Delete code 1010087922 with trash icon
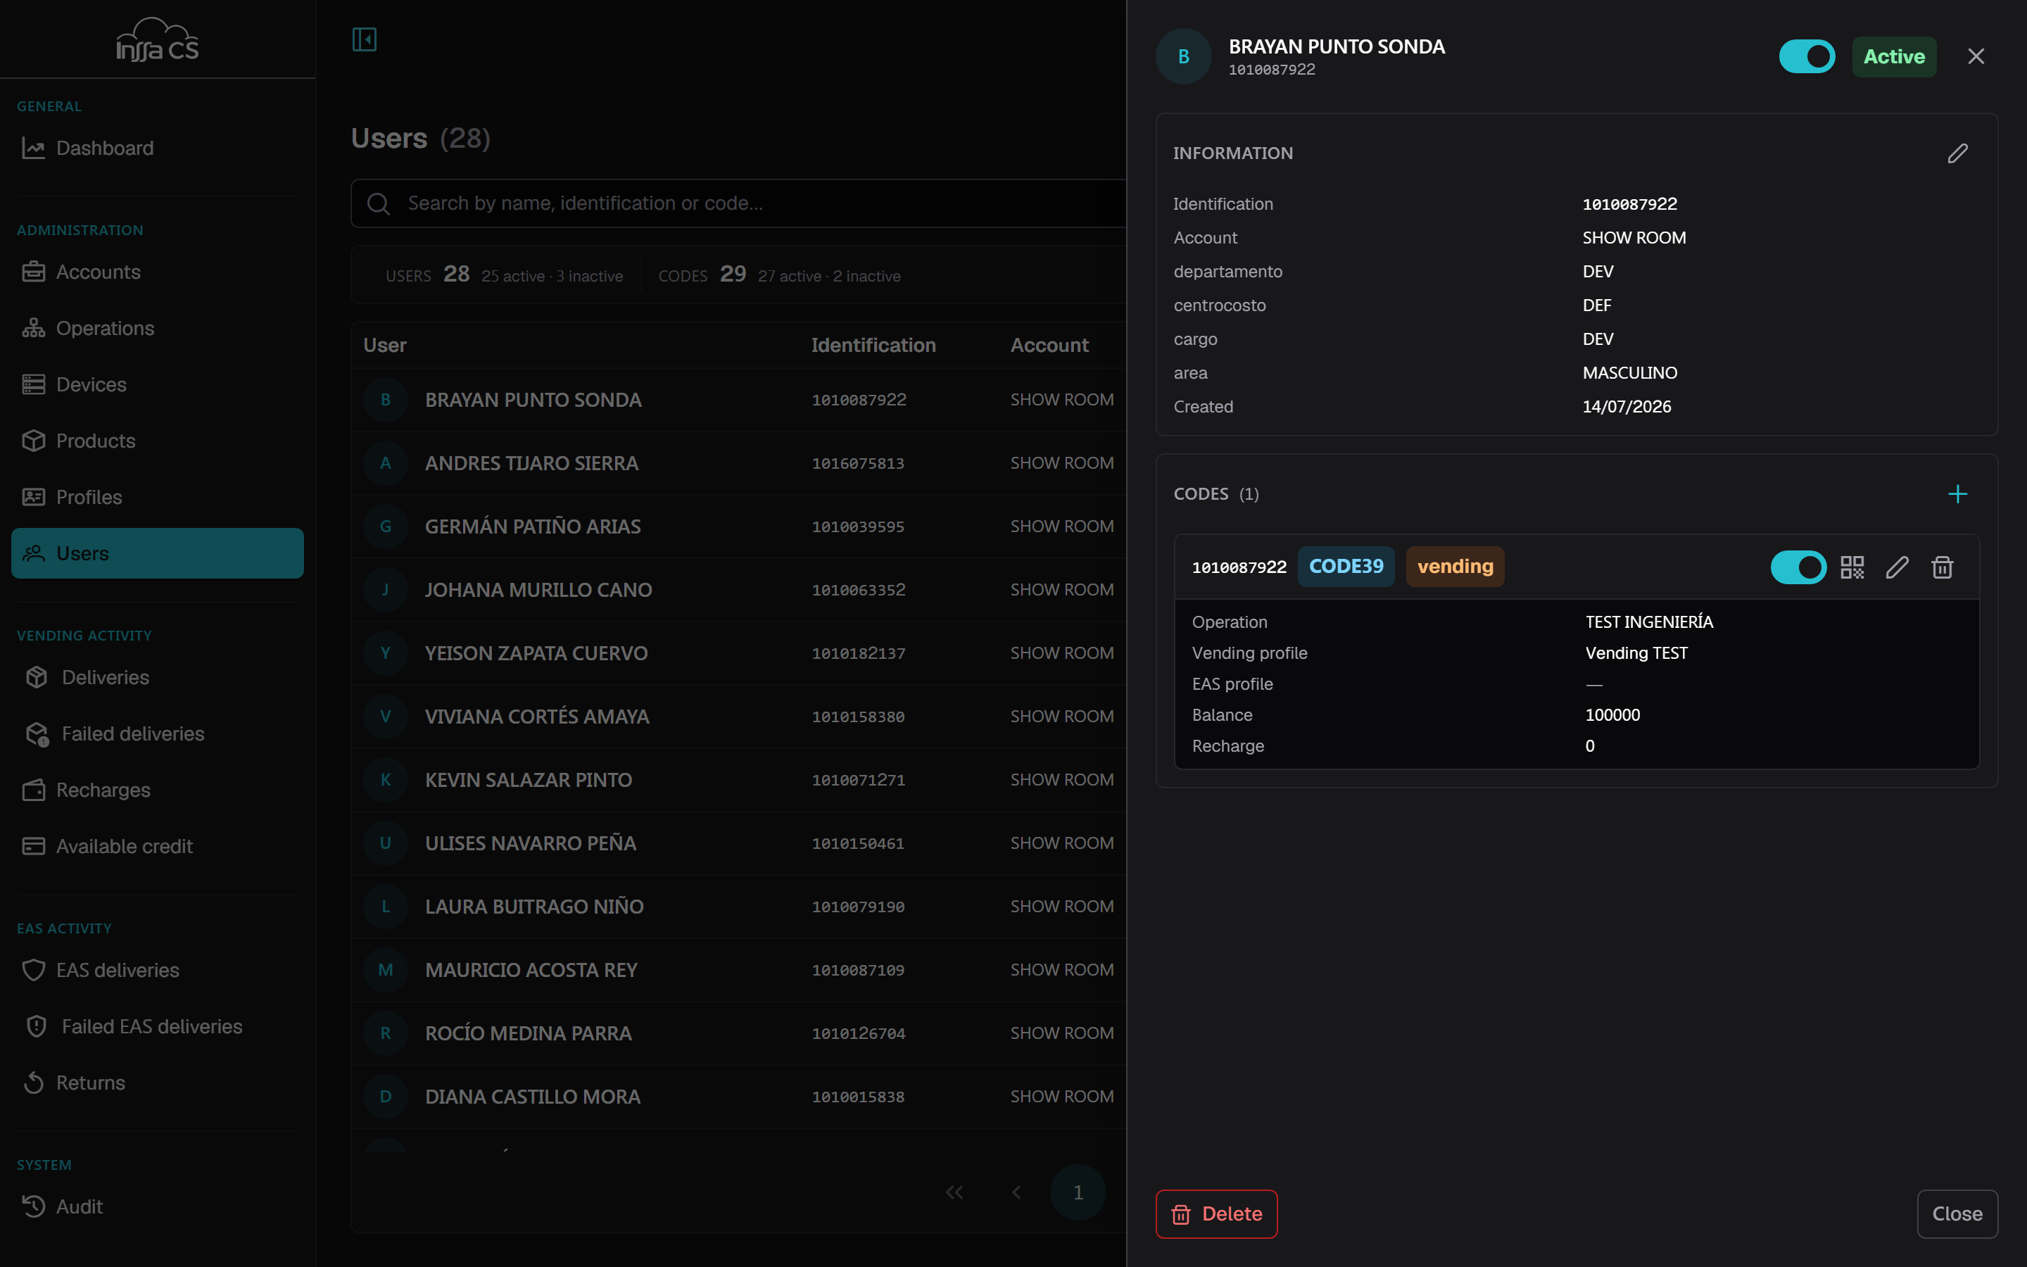Screen dimensions: 2027x1267 coord(1943,567)
